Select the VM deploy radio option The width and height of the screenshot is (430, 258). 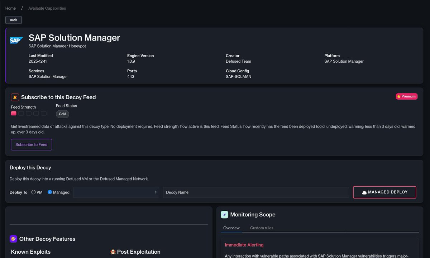click(33, 192)
